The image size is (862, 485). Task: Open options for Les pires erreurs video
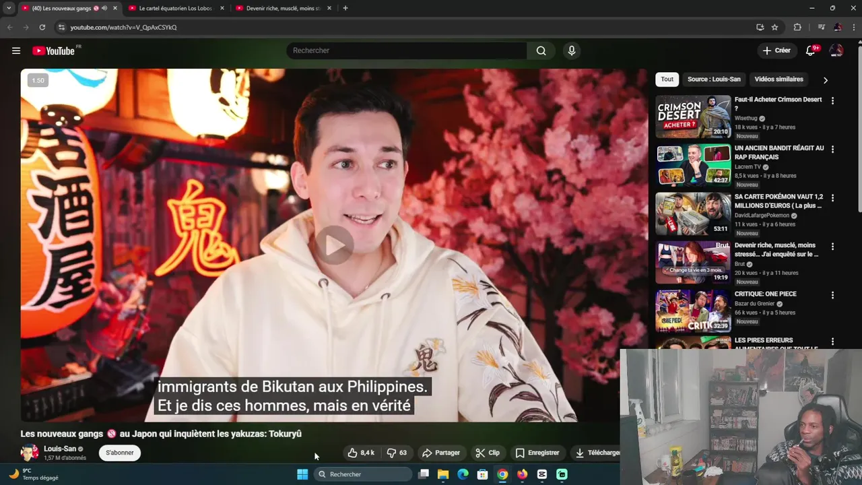tap(832, 342)
